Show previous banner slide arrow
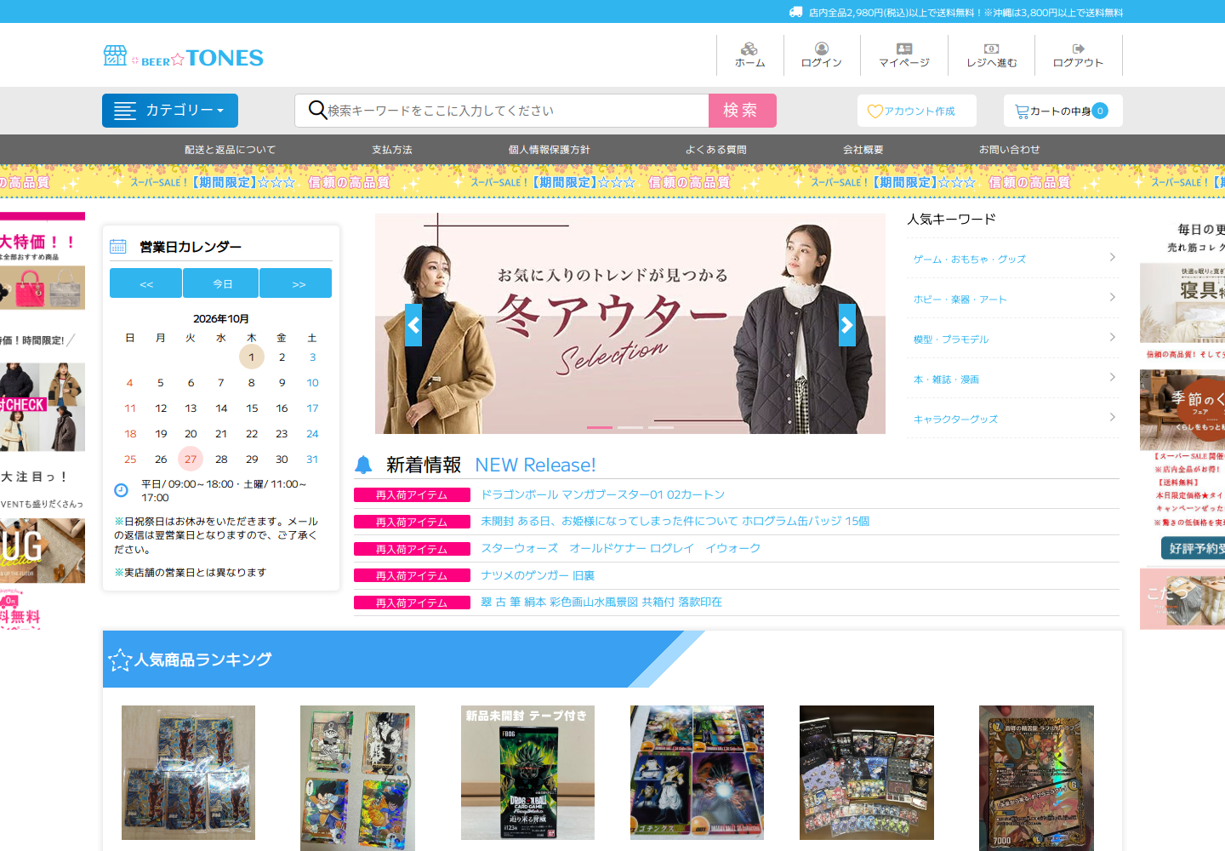Image resolution: width=1225 pixels, height=851 pixels. [x=413, y=325]
